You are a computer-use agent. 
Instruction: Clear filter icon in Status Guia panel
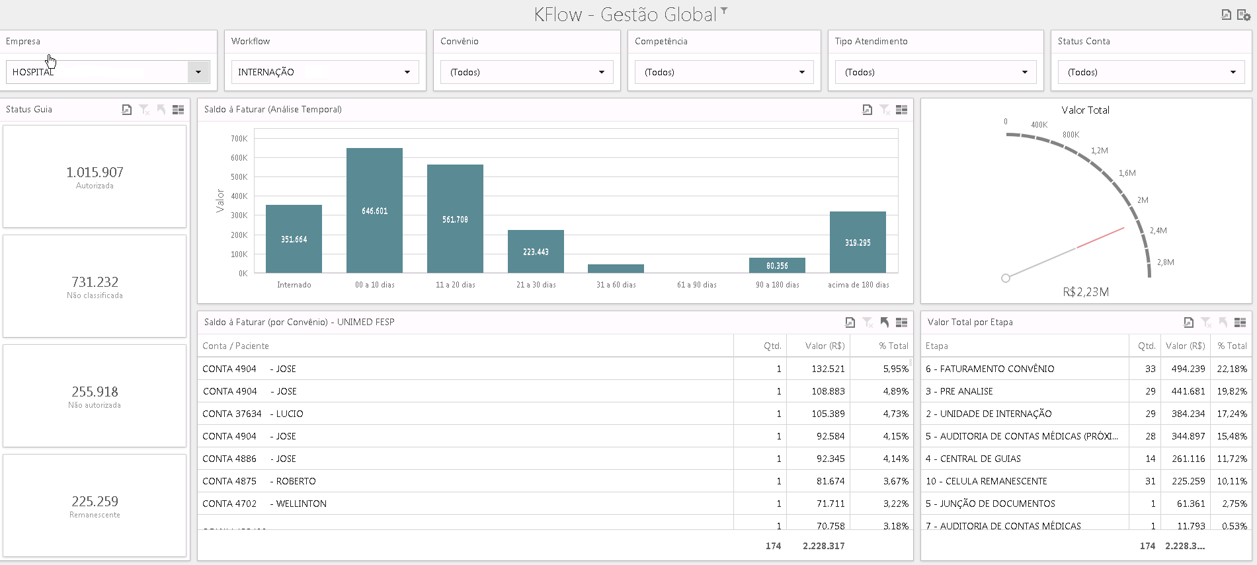coord(144,110)
